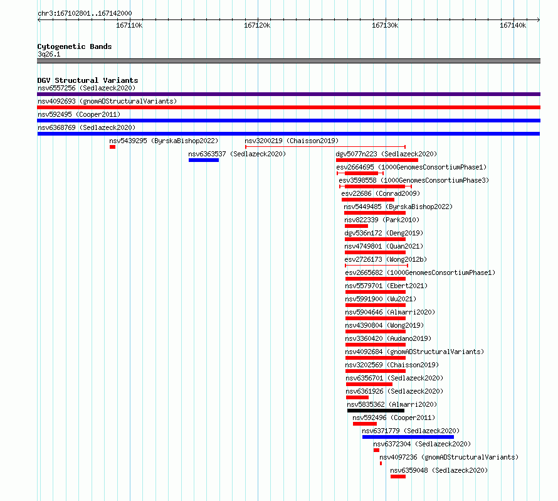The image size is (558, 501).
Task: Select the red bar under dgv5077n223
Action: pyautogui.click(x=377, y=160)
